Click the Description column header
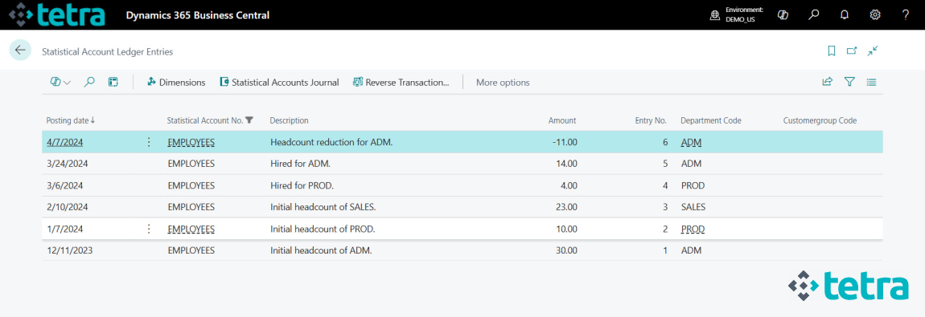The height and width of the screenshot is (317, 925). pos(289,120)
